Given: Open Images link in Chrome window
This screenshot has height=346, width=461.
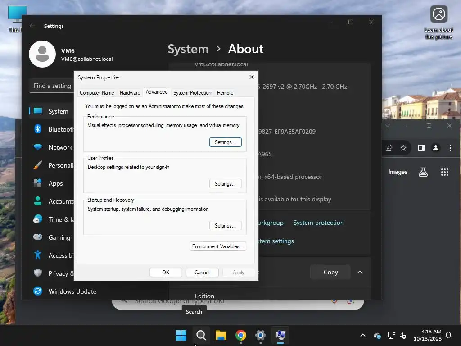Looking at the screenshot, I should click(398, 172).
